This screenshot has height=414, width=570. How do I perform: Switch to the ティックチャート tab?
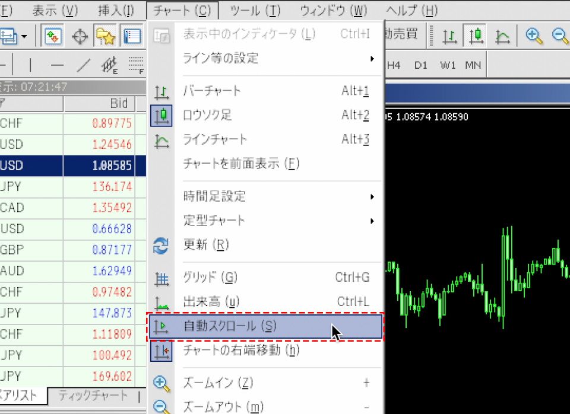click(x=93, y=396)
